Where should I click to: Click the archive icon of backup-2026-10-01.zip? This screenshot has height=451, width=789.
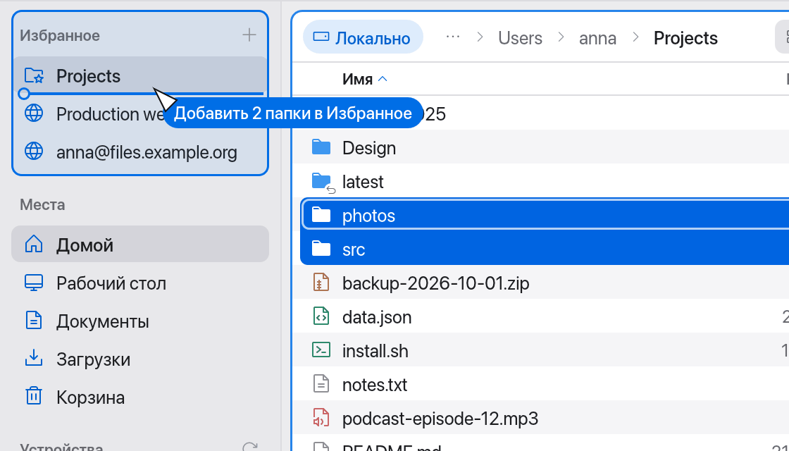point(321,283)
